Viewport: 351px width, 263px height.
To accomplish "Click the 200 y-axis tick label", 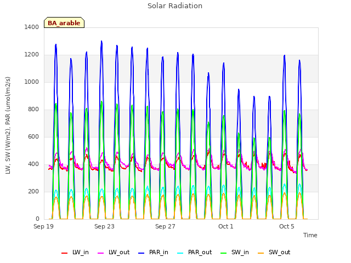I will (x=33, y=191).
